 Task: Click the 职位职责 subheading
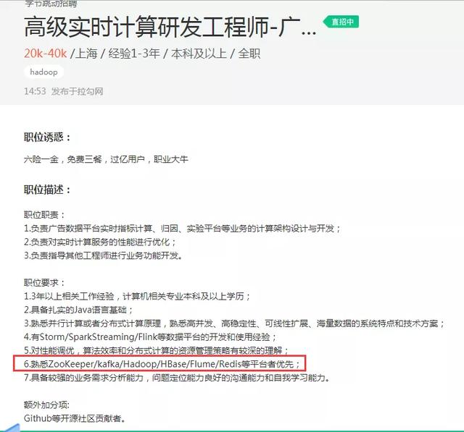coord(44,215)
